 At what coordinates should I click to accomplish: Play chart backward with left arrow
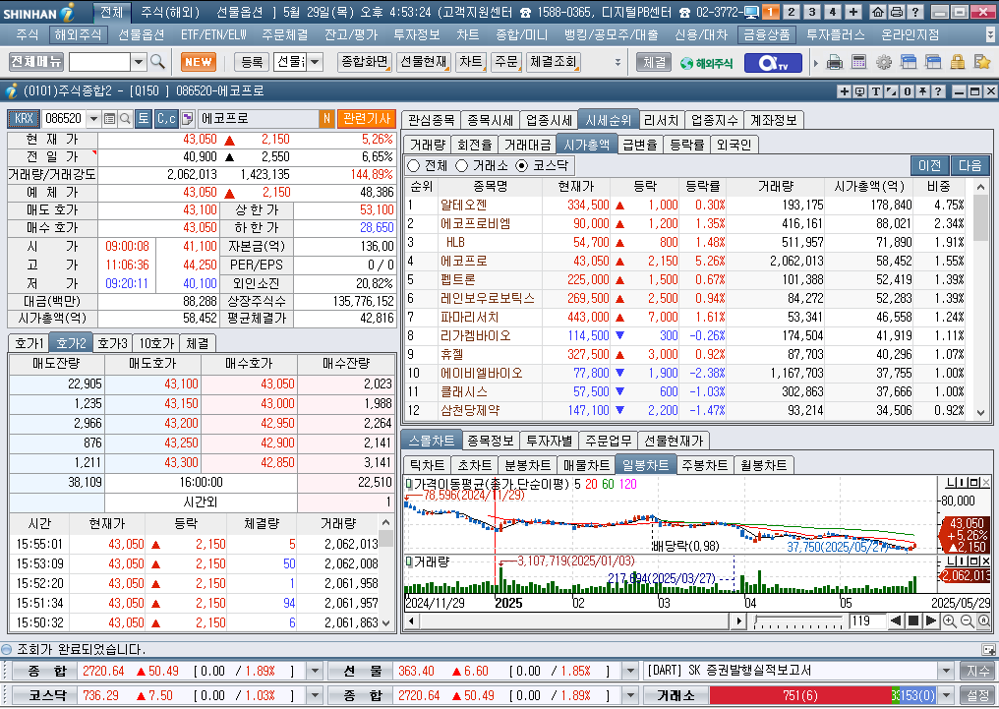pos(895,621)
